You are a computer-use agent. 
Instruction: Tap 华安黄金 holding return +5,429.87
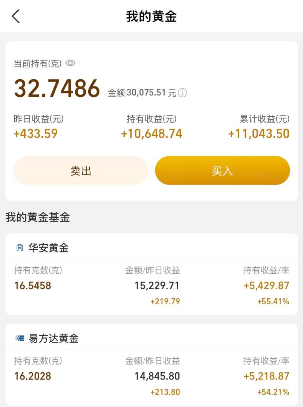click(266, 285)
